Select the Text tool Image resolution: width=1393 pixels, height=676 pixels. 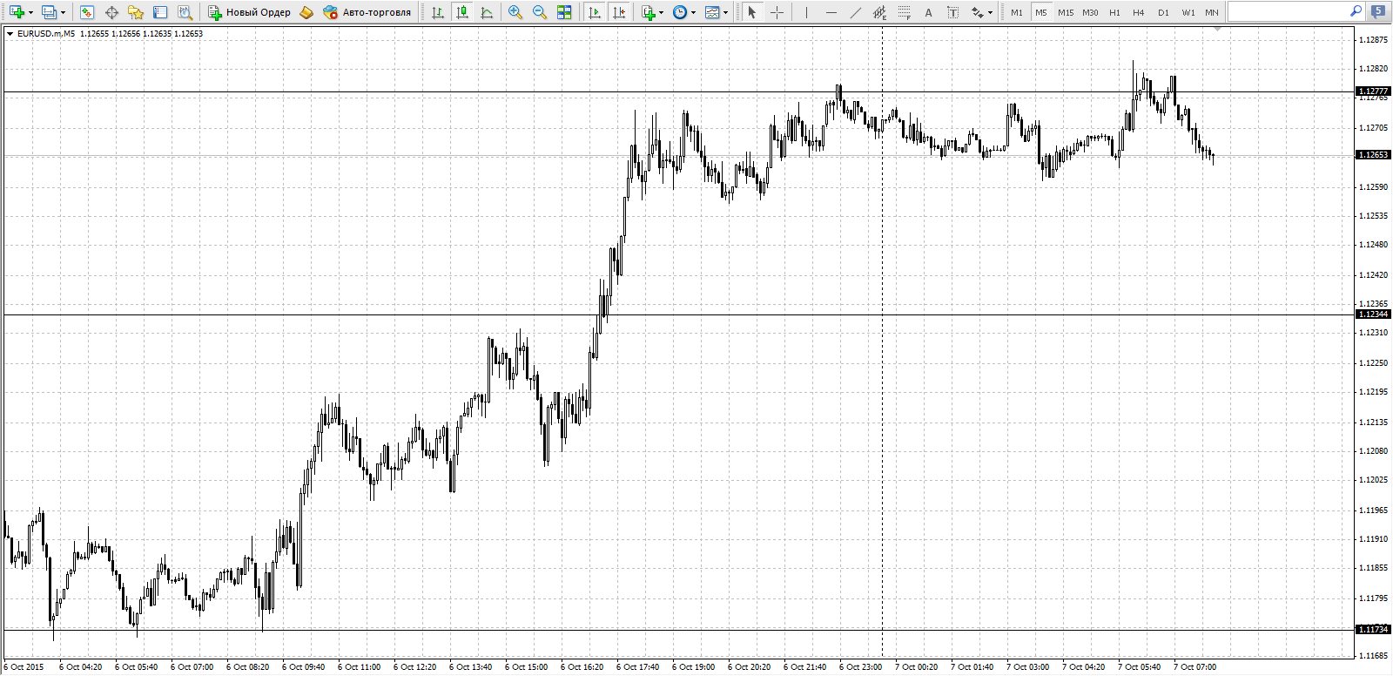tap(929, 12)
